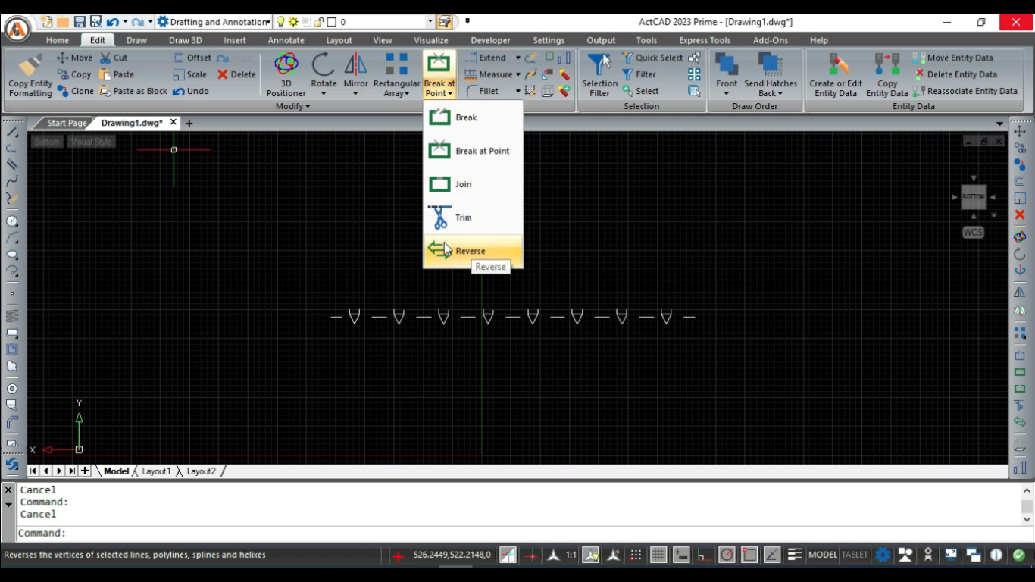Image resolution: width=1035 pixels, height=582 pixels.
Task: Toggle snap dots in the status bar
Action: 636,555
